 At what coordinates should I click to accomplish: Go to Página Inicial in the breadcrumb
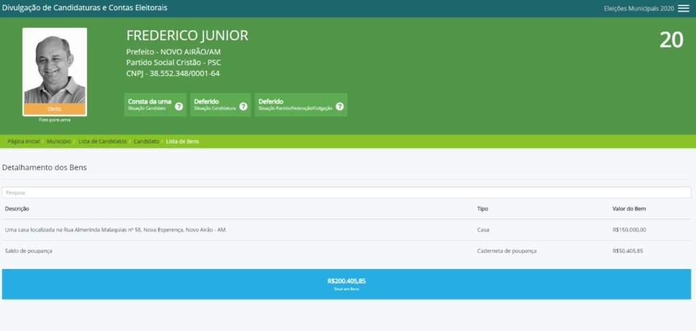click(x=23, y=141)
